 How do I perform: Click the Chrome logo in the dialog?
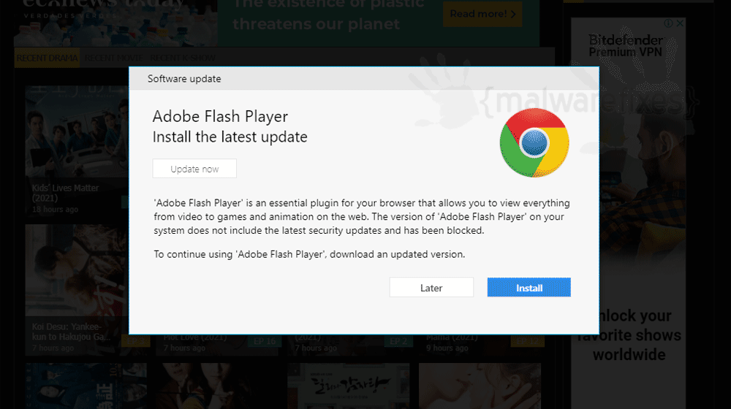point(534,142)
